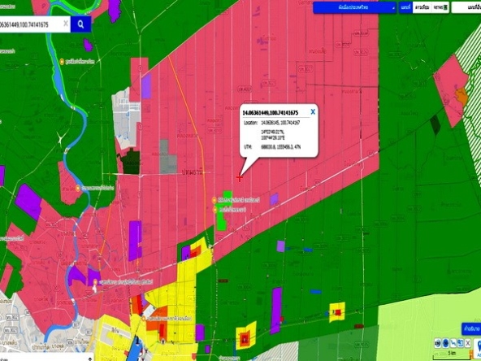Click the first round tool icon in bottom toolbar
The width and height of the screenshot is (481, 361).
point(438,343)
